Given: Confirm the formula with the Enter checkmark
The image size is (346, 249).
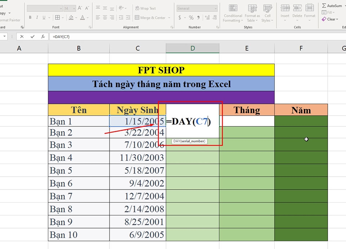Looking at the screenshot, I should click(x=32, y=36).
